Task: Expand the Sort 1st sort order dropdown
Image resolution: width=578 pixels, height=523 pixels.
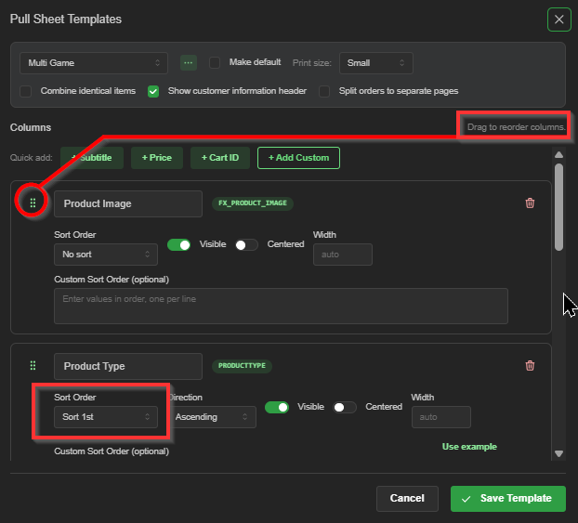Action: 106,417
